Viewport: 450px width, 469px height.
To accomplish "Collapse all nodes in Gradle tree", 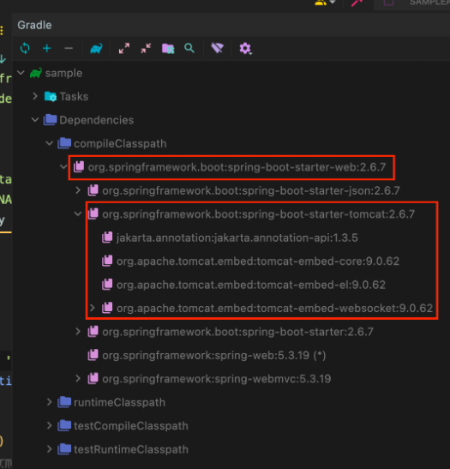I will pyautogui.click(x=146, y=48).
